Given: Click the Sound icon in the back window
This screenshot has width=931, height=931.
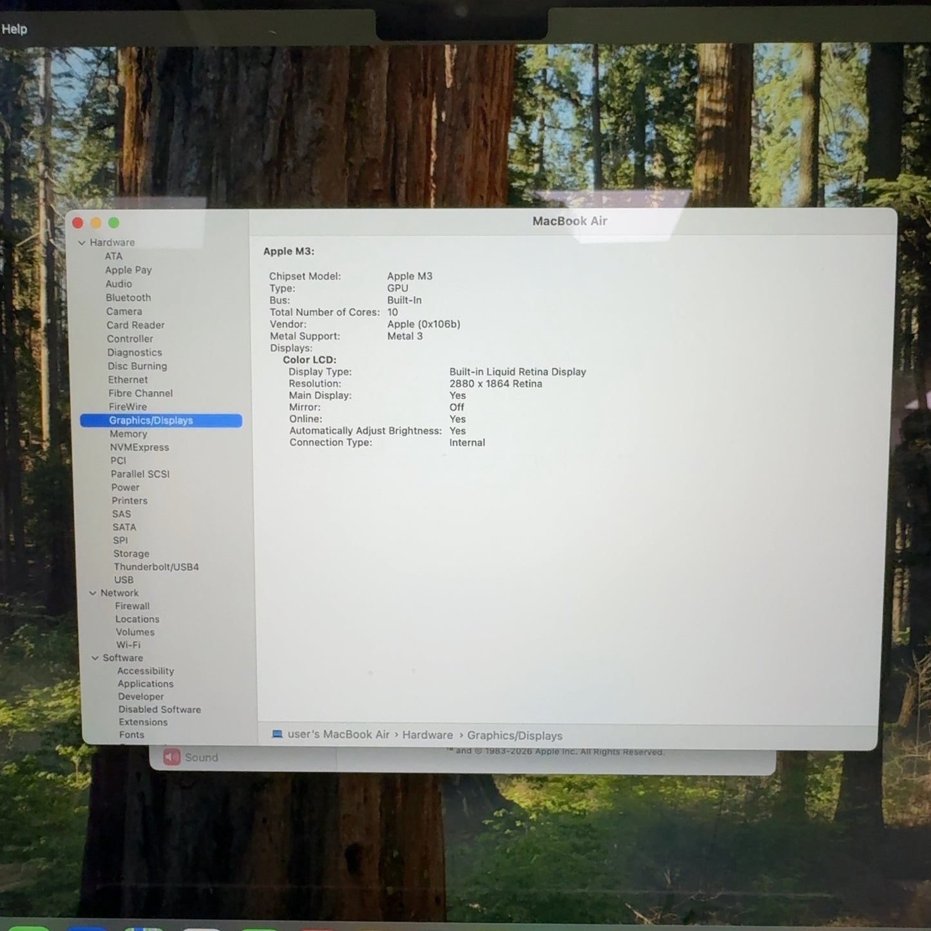Looking at the screenshot, I should pos(171,757).
